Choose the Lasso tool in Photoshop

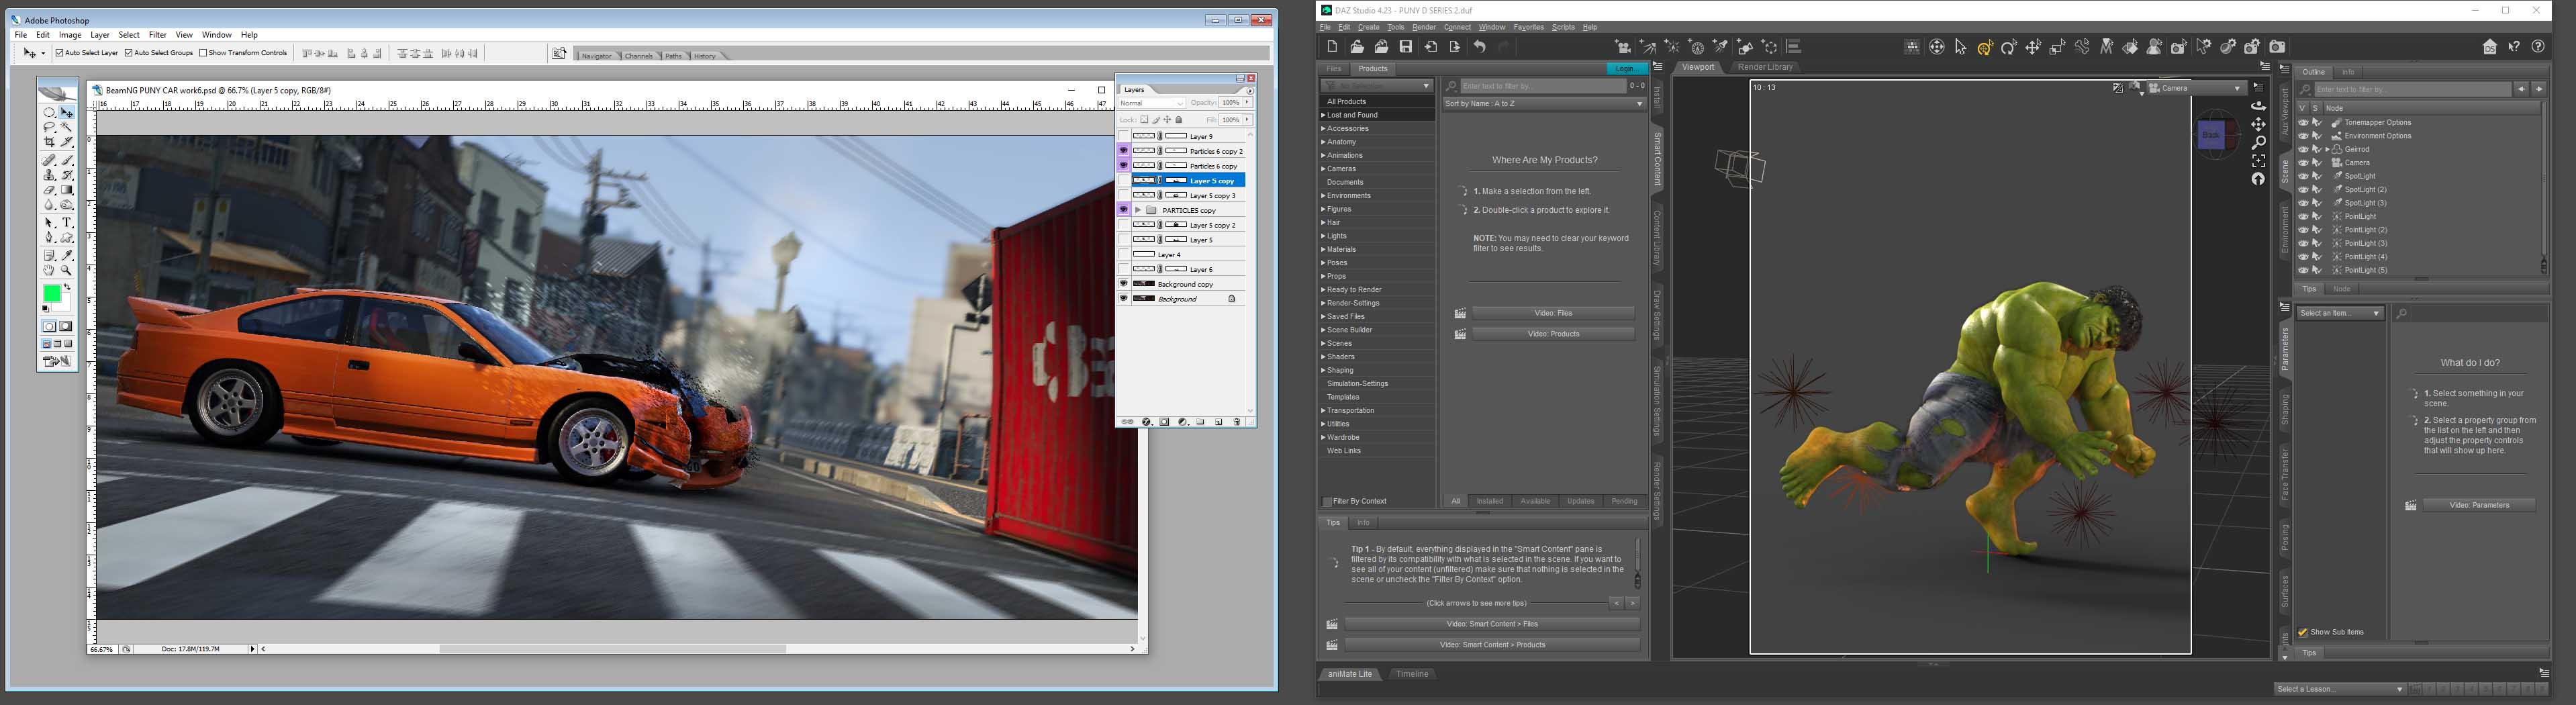point(49,127)
